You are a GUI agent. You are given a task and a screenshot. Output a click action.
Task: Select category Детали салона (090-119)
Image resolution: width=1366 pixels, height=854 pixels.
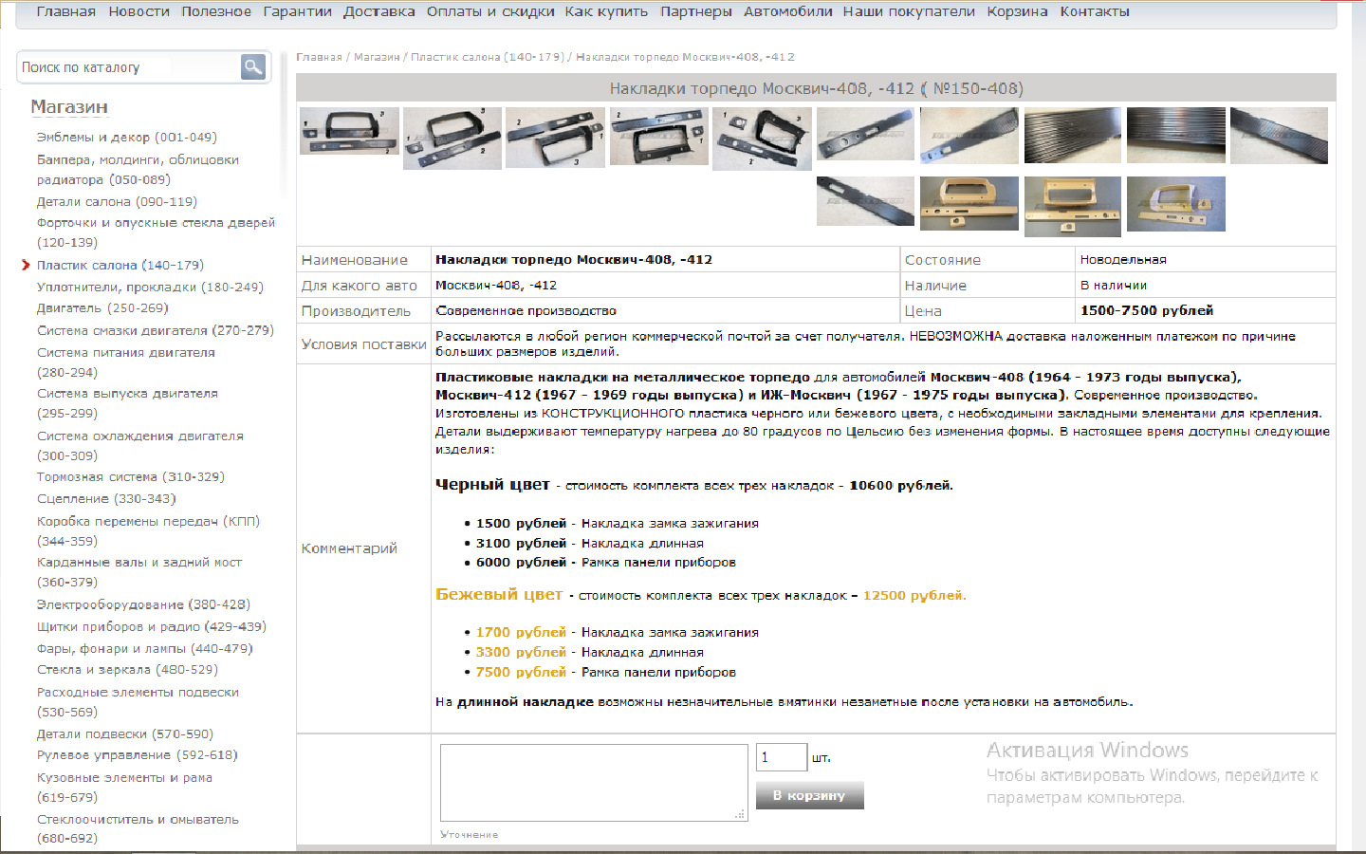(117, 202)
